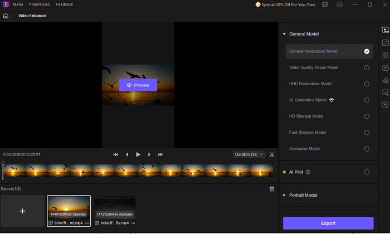390x234 pixels.
Task: Collapse the General Model section
Action: 284,34
